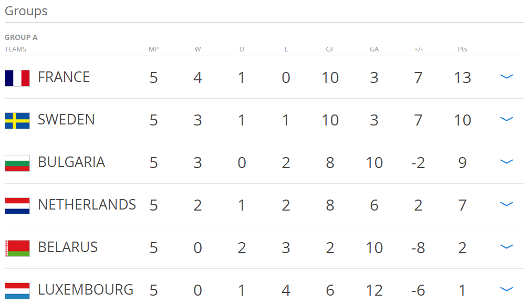Click the Luxembourg flag icon
The width and height of the screenshot is (531, 303).
17,290
